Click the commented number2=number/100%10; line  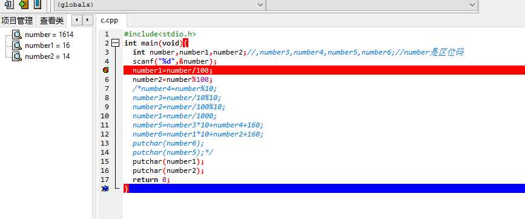click(179, 107)
